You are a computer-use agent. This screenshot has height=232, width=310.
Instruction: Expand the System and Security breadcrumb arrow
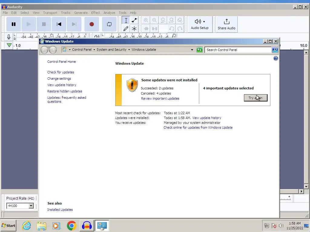pos(129,50)
